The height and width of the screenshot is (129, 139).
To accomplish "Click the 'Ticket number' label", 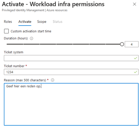I will (x=14, y=66).
